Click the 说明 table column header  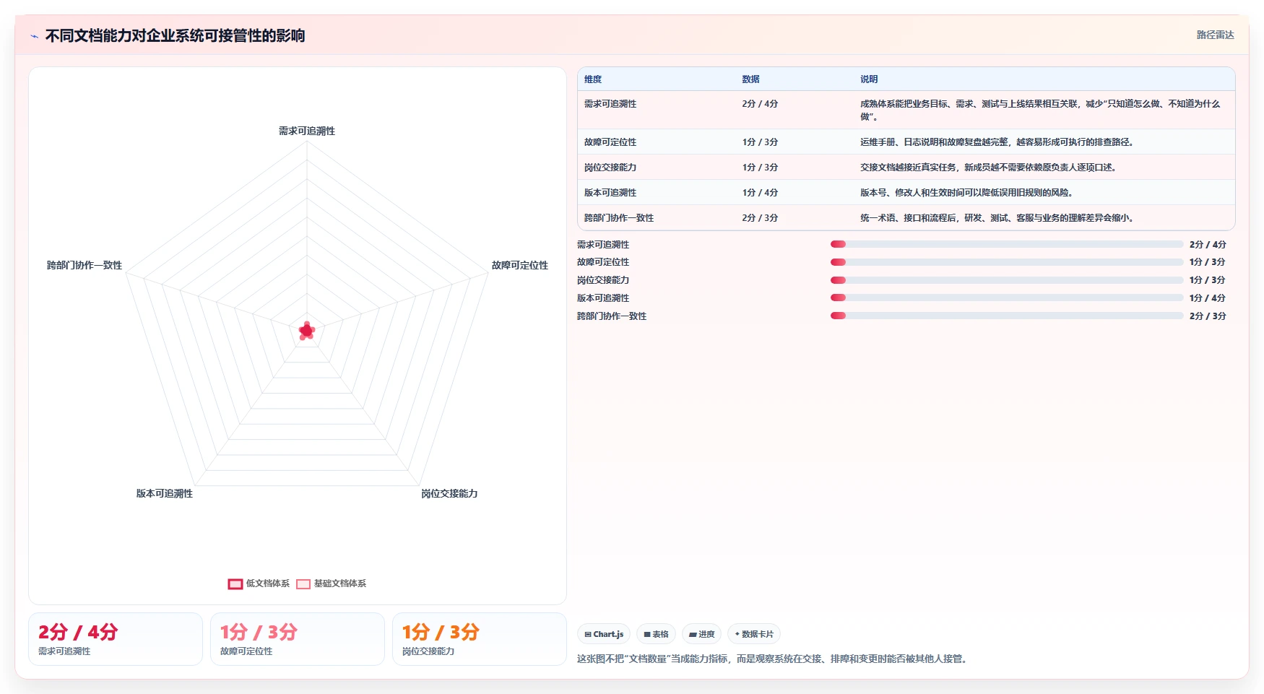tap(869, 79)
